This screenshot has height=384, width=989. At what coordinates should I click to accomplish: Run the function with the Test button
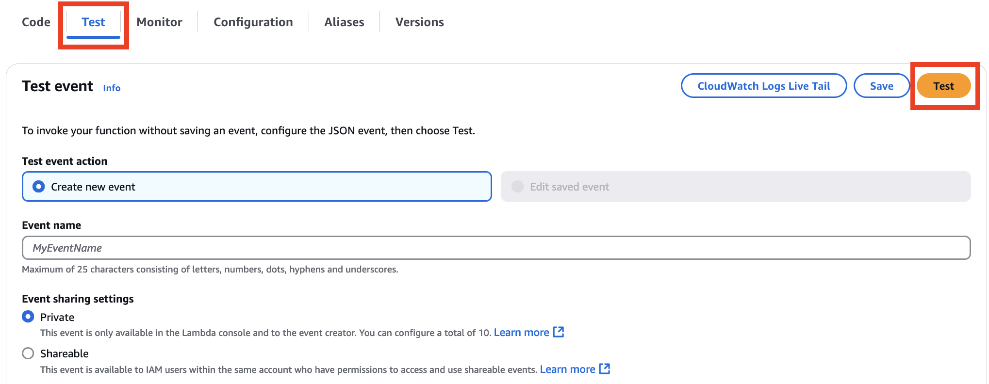click(x=943, y=85)
